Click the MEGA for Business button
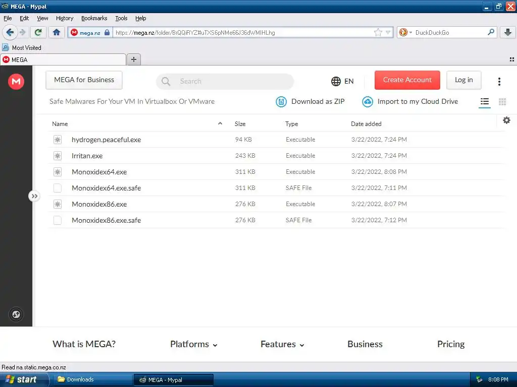The height and width of the screenshot is (387, 517). pyautogui.click(x=84, y=80)
